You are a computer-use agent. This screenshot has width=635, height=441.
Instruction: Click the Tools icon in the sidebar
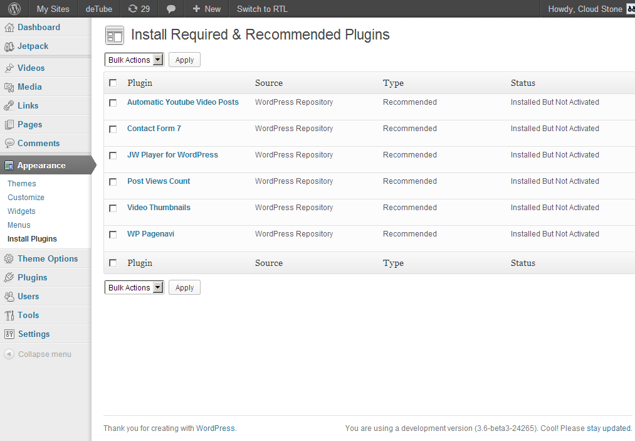9,316
